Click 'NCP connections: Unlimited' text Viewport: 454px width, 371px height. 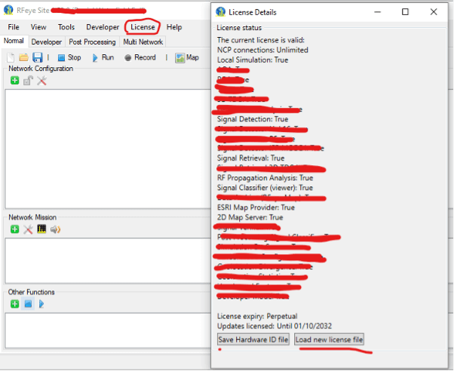point(262,50)
